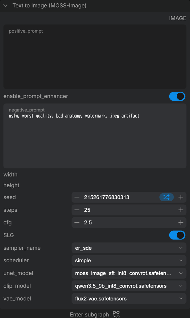Click the subgraph icon beside Enter subgraph
The height and width of the screenshot is (318, 190).
point(116,314)
